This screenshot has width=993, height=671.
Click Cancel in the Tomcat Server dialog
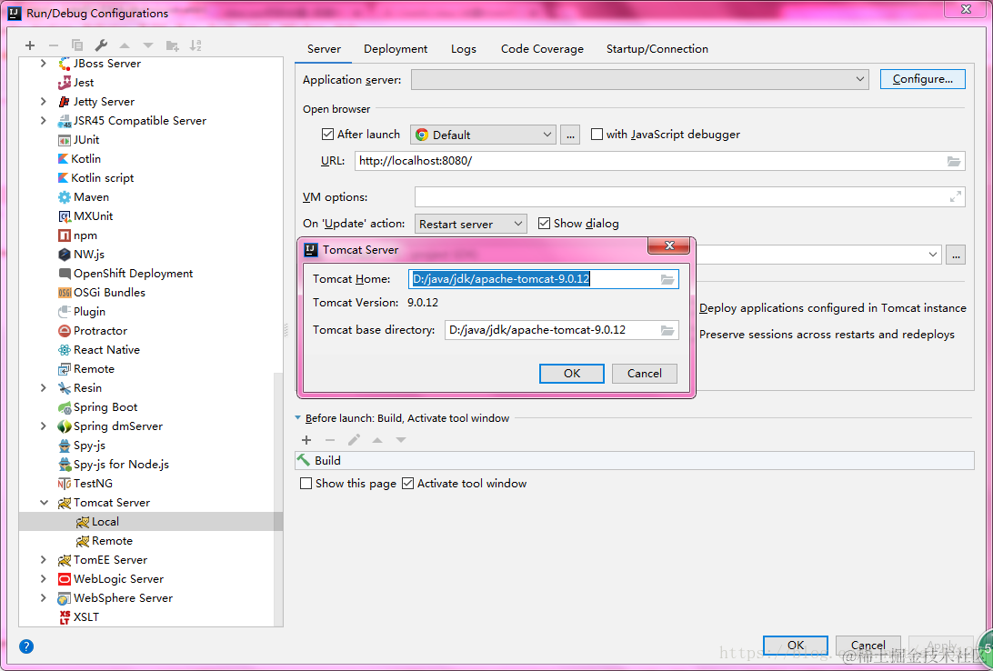645,374
